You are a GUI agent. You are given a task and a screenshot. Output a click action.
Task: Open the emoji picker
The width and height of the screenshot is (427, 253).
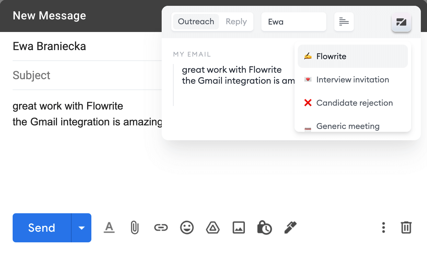pos(187,228)
